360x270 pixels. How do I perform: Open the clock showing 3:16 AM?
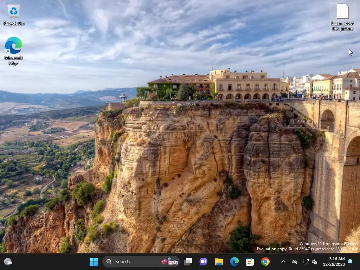coord(334,262)
